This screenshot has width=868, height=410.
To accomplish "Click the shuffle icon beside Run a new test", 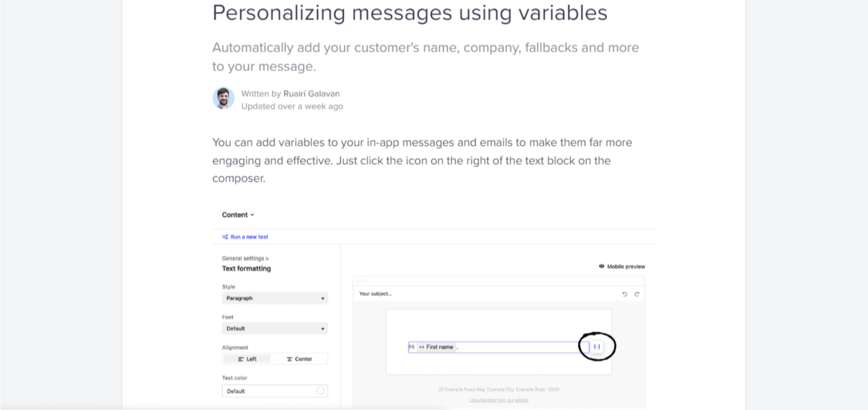I will (x=225, y=237).
